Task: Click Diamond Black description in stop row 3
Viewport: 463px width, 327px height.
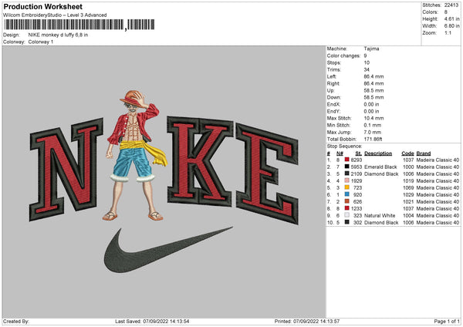Action: click(381, 174)
